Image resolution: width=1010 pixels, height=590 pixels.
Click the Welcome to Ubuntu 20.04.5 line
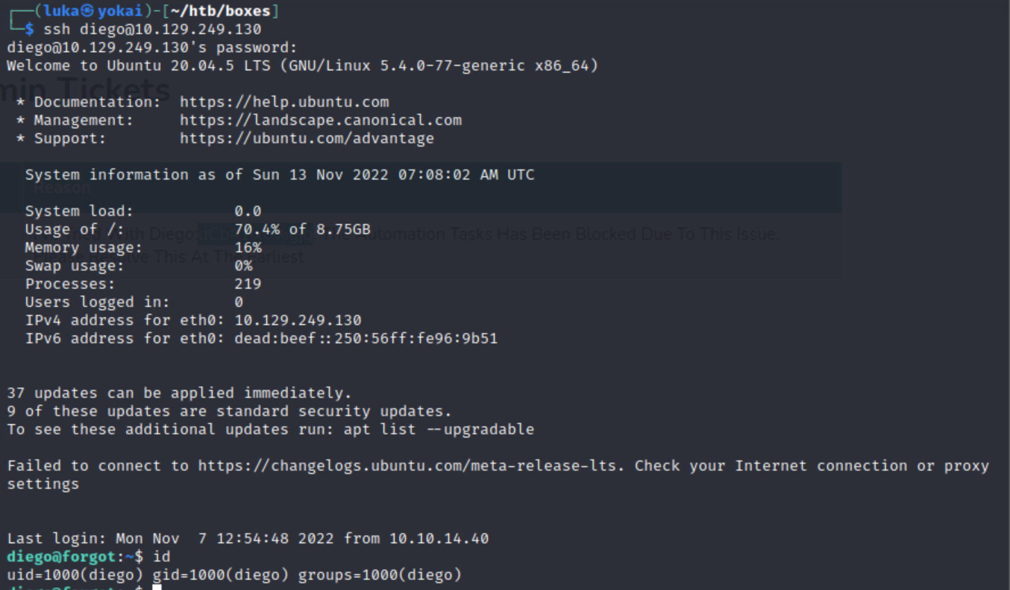point(302,66)
